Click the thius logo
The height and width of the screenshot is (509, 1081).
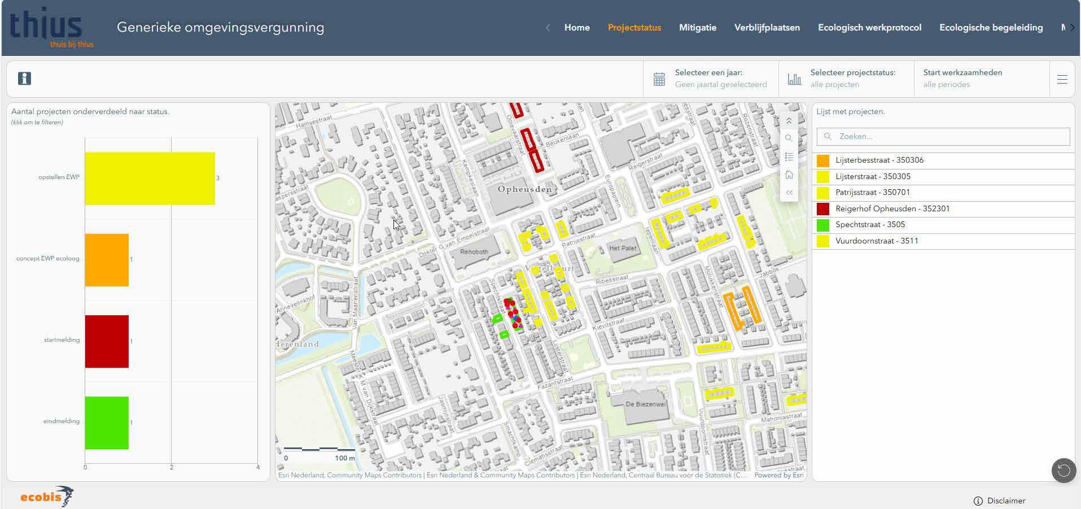tap(51, 28)
